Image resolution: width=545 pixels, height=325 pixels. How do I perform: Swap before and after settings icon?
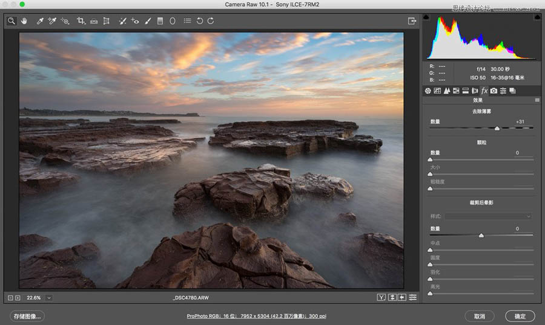coord(392,297)
